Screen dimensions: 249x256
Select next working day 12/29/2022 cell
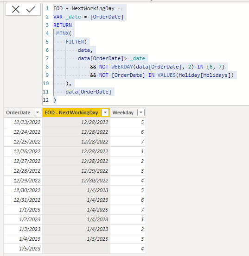(x=77, y=171)
